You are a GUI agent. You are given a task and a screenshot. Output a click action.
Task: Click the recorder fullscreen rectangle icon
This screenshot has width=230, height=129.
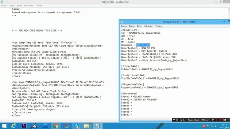pos(184,120)
